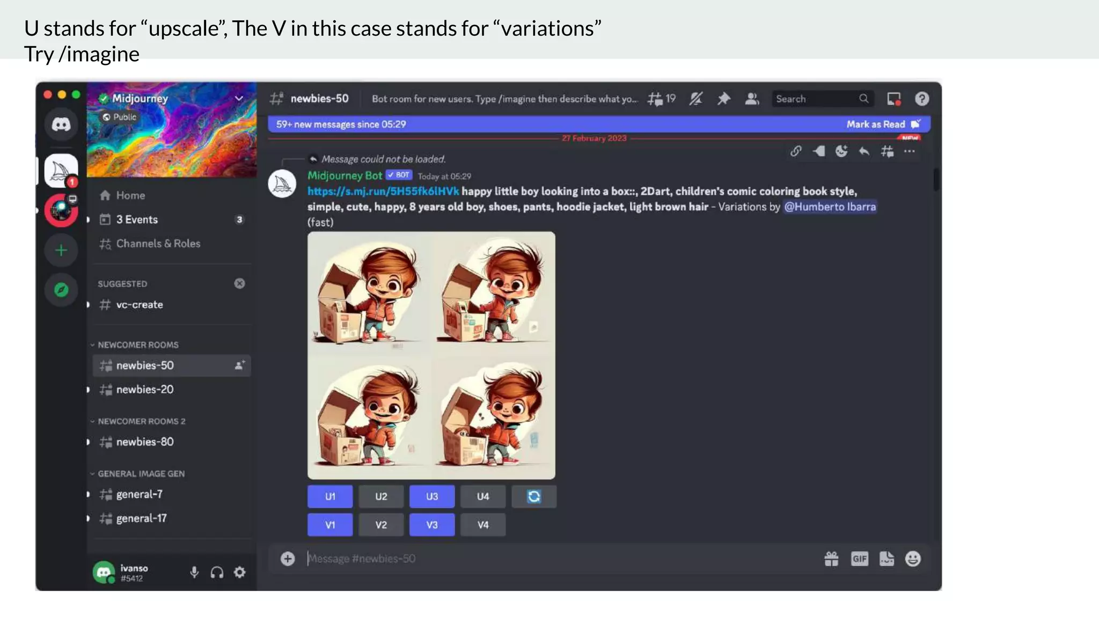Open the general-17 channel
Viewport: 1099px width, 618px height.
(172, 518)
